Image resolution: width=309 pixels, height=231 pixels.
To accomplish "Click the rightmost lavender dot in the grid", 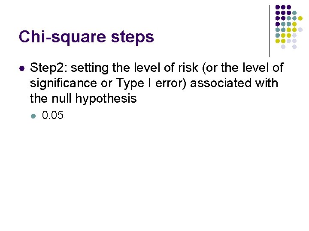I will point(300,30).
